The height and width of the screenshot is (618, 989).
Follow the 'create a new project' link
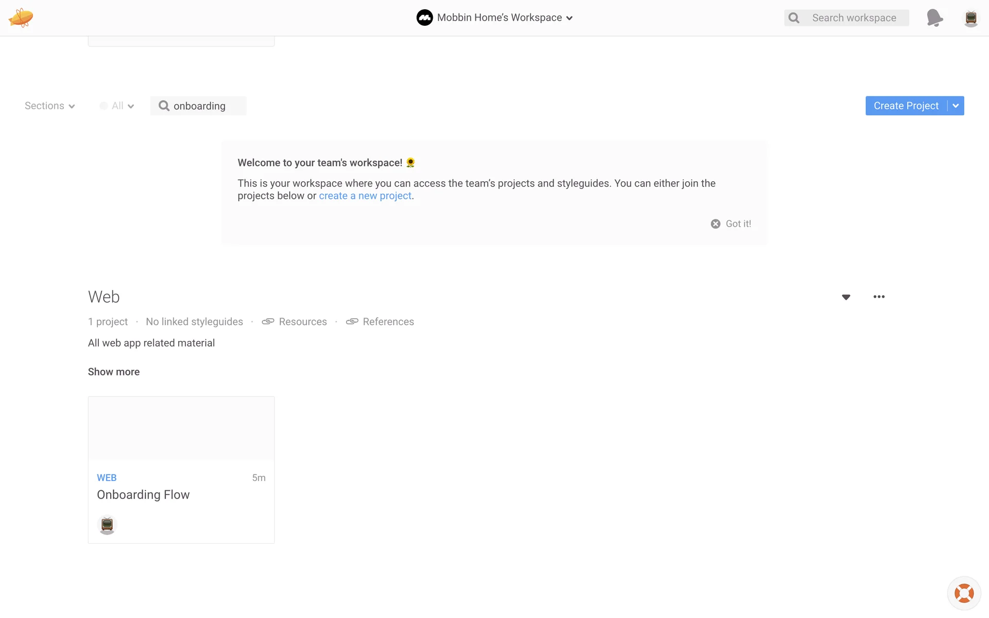pos(365,196)
